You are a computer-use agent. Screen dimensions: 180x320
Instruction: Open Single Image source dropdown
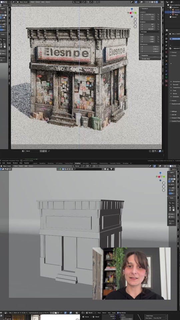tap(156, 316)
